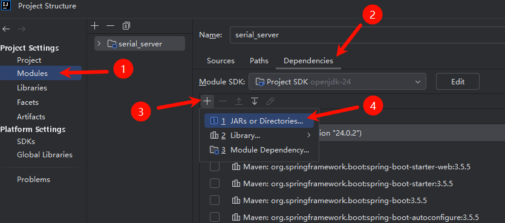Check export box for spring-boot-autoconfigure
The height and width of the screenshot is (223, 505).
tap(215, 216)
